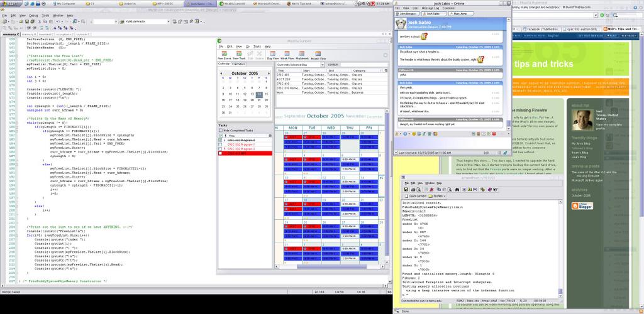Go to next month in mini calendar
644x314 pixels.
pos(268,73)
